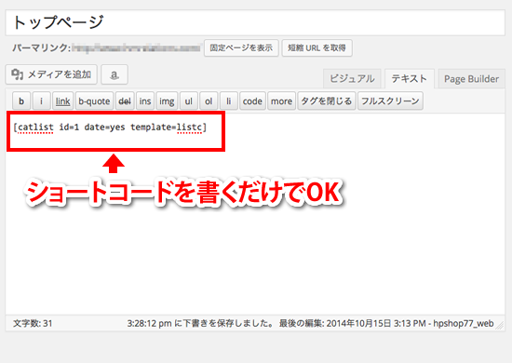The width and height of the screenshot is (512, 363).
Task: Click the 'a' icon button beside add media
Action: 115,74
